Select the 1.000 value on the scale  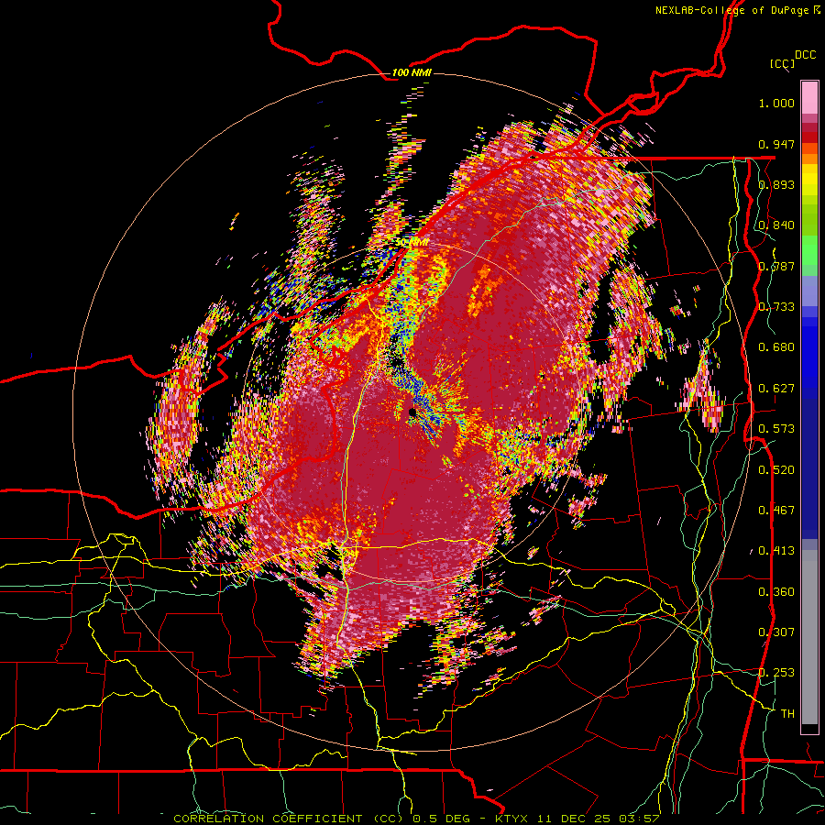(x=776, y=103)
